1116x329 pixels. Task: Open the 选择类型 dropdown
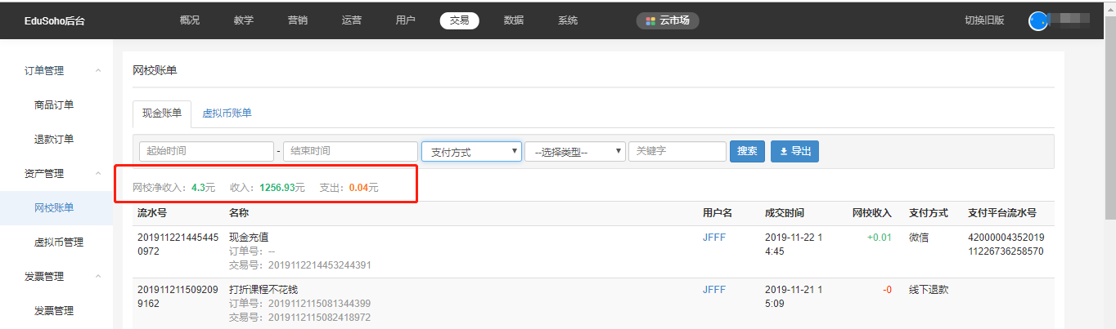tap(575, 152)
